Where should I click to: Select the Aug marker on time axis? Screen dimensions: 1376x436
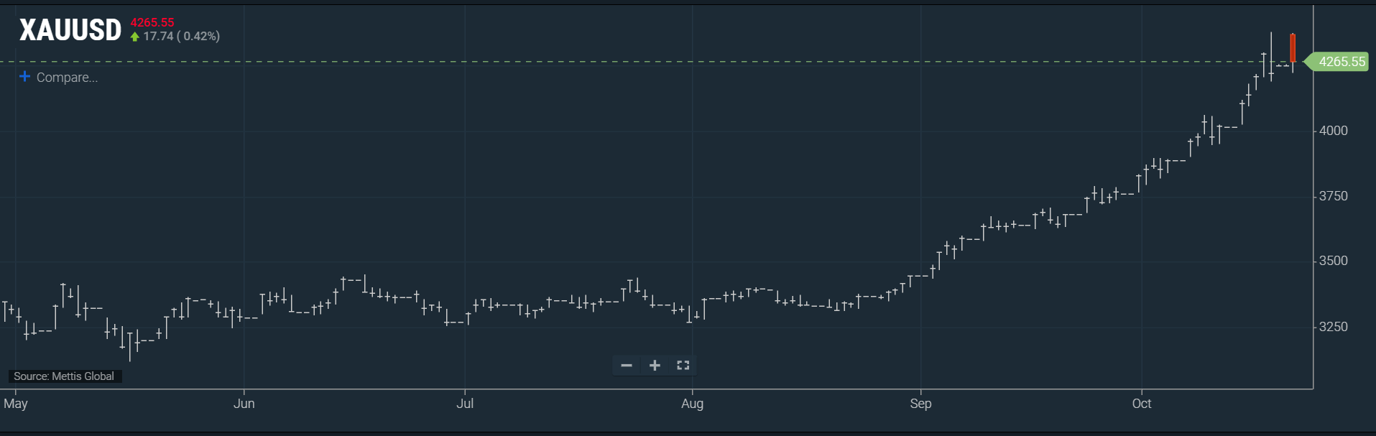(x=692, y=404)
